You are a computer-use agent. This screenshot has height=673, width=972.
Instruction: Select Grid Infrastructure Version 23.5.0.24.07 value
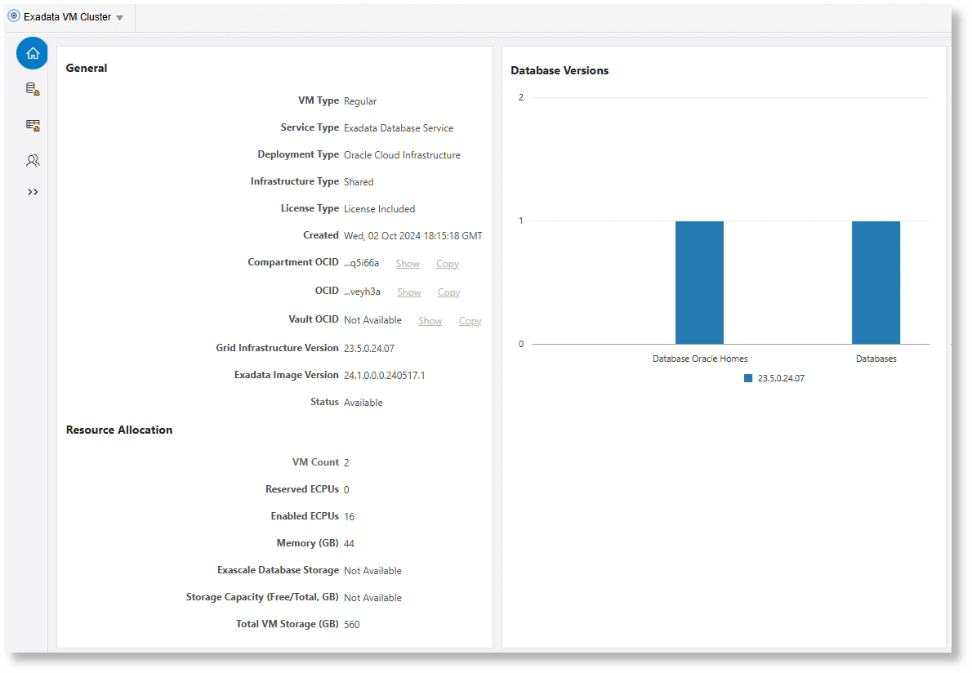369,348
